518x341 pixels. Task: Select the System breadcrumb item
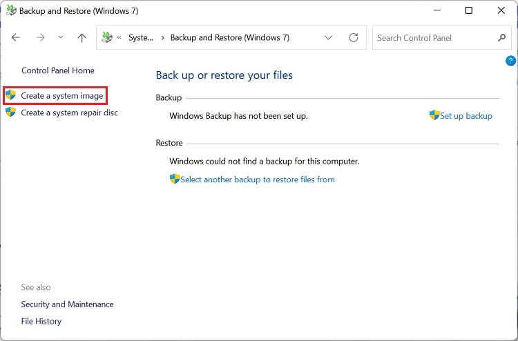tap(141, 38)
